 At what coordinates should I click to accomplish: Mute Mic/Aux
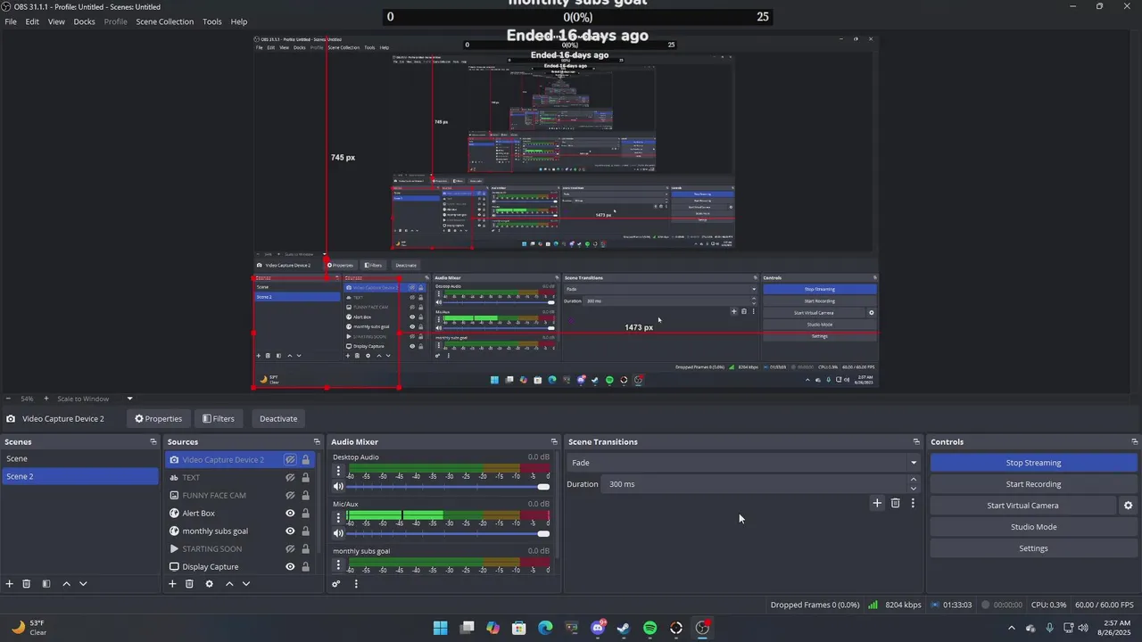(x=338, y=533)
